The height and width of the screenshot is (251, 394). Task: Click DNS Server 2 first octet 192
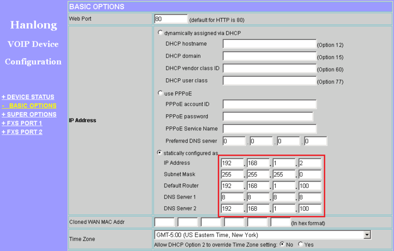tap(232, 208)
